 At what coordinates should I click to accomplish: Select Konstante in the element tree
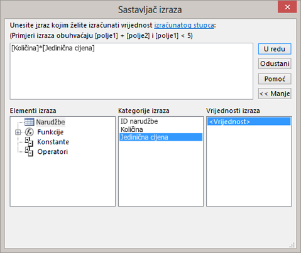pyautogui.click(x=53, y=142)
